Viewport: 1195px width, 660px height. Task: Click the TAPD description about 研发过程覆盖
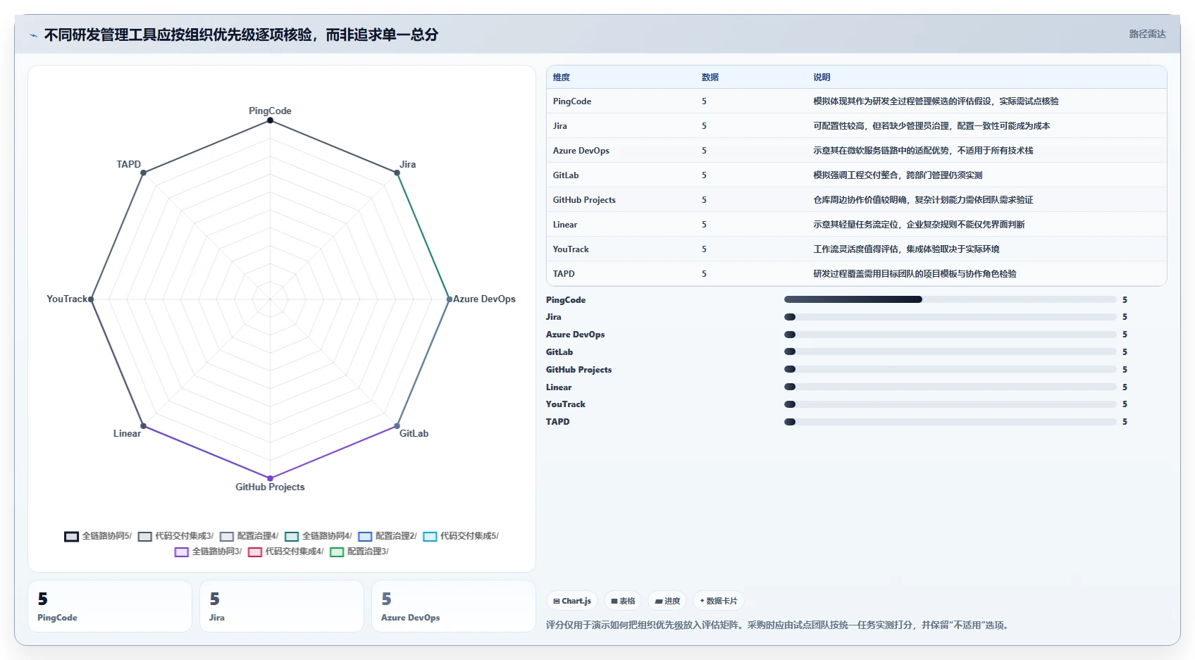[x=915, y=274]
